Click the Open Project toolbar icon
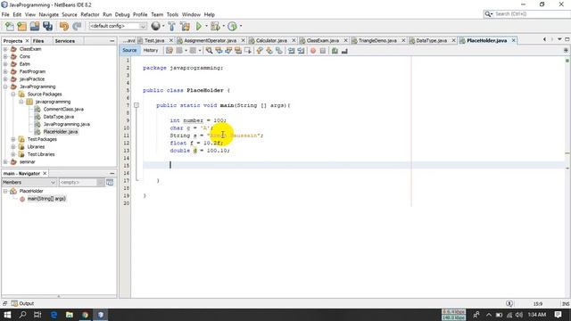The height and width of the screenshot is (321, 571). pos(35,26)
